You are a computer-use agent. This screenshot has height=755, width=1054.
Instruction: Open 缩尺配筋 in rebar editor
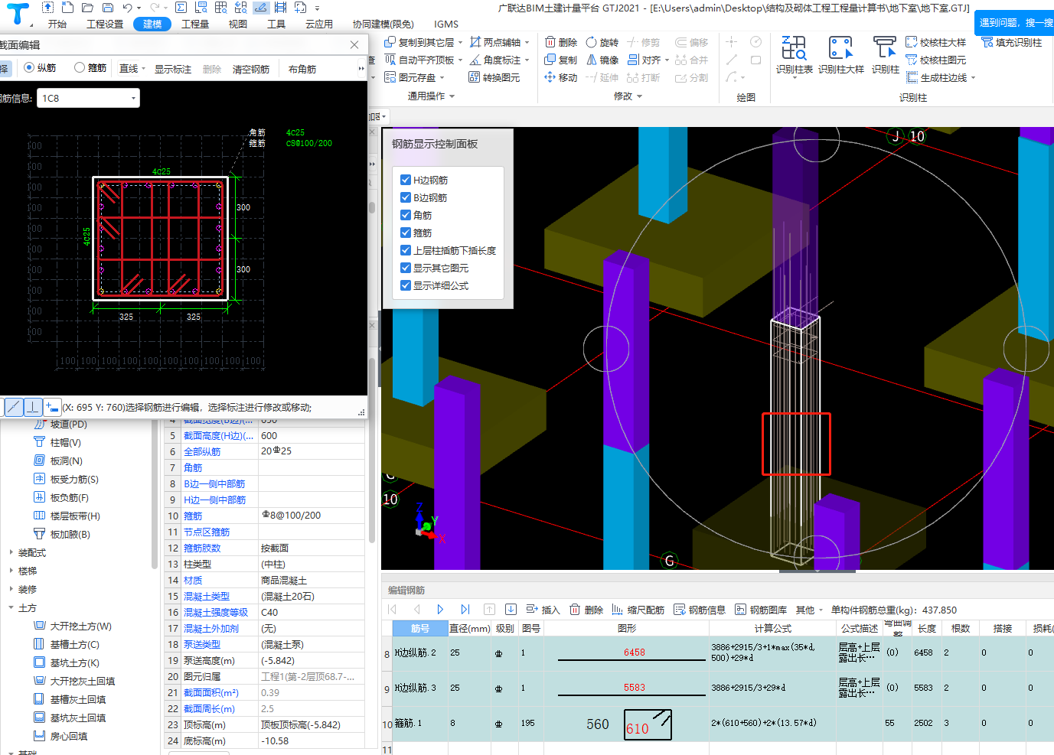click(x=638, y=610)
